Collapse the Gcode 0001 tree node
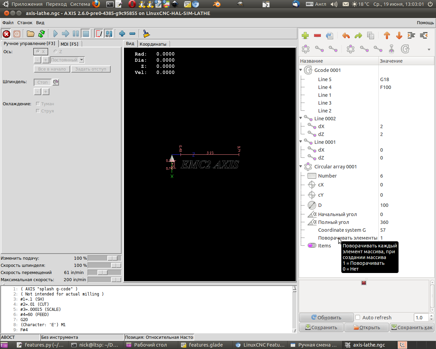The image size is (436, 349). click(x=301, y=70)
